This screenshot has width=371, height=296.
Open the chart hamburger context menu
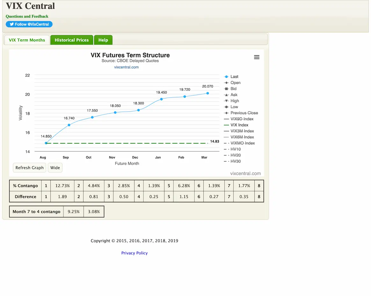(x=257, y=57)
